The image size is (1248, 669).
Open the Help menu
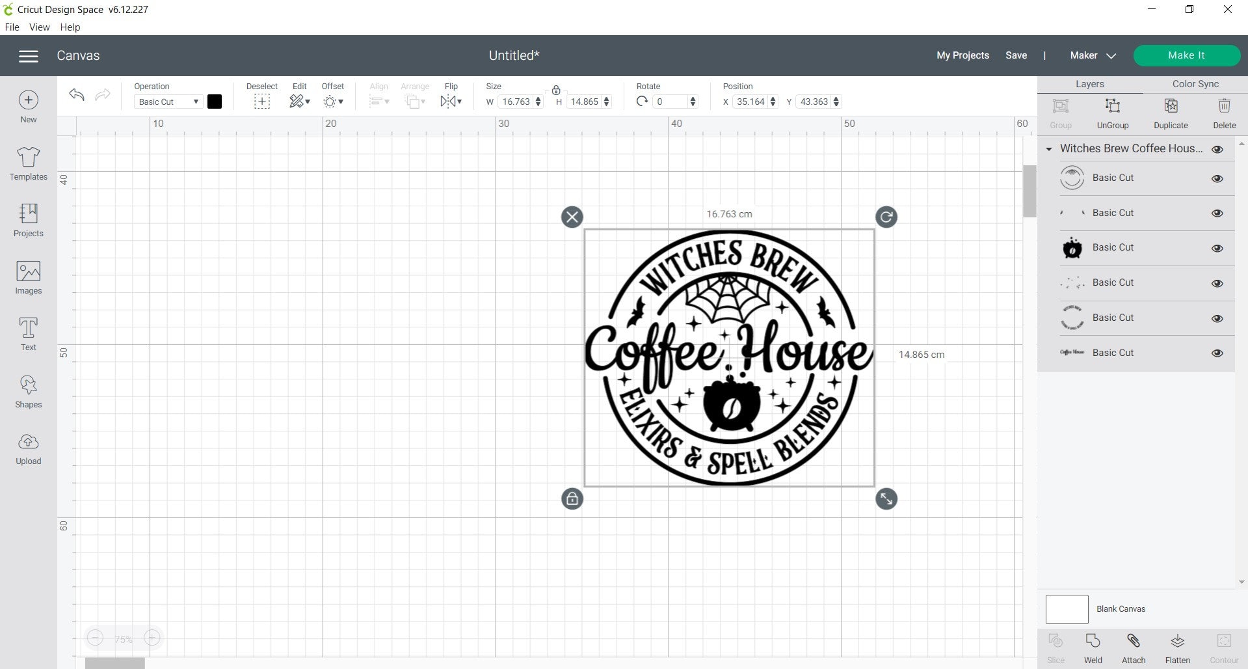[x=70, y=27]
